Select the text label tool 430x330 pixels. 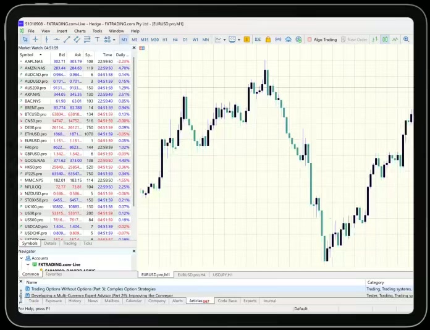pos(97,40)
